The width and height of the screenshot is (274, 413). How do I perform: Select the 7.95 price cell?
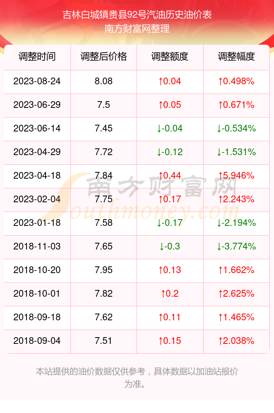click(x=104, y=270)
